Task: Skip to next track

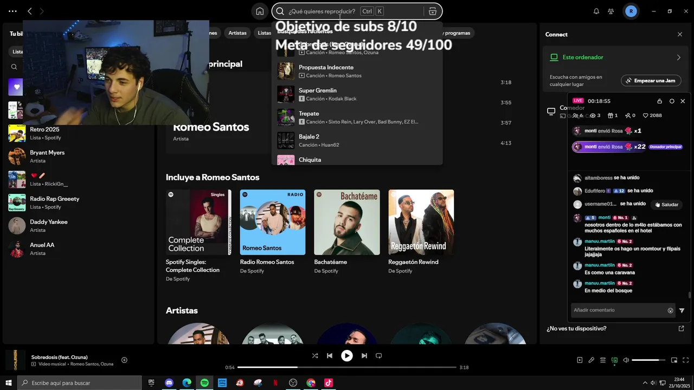Action: pyautogui.click(x=364, y=356)
